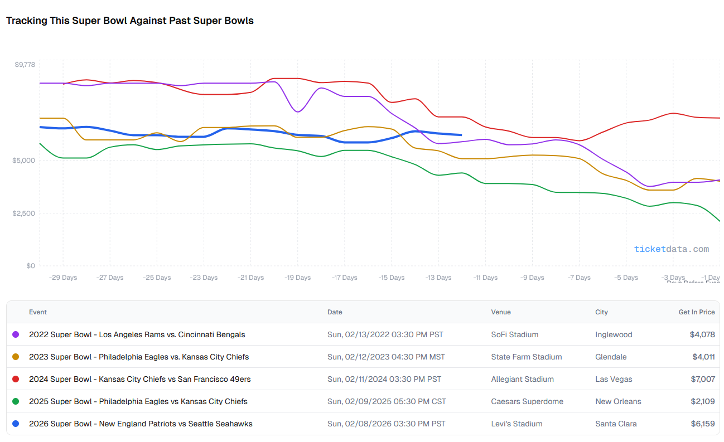Click the $6,159 get-in price
Viewport: 724px width, 442px height.
702,424
